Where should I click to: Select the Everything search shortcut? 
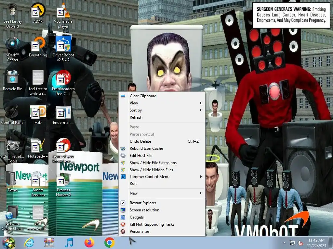click(x=38, y=47)
